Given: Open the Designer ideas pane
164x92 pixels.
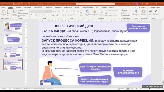Looking at the screenshot, I should click(x=144, y=12).
